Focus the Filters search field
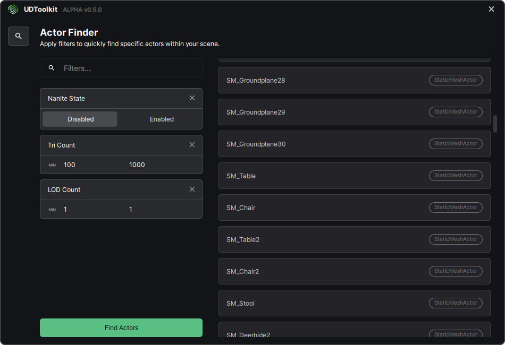505x345 pixels. tap(121, 68)
